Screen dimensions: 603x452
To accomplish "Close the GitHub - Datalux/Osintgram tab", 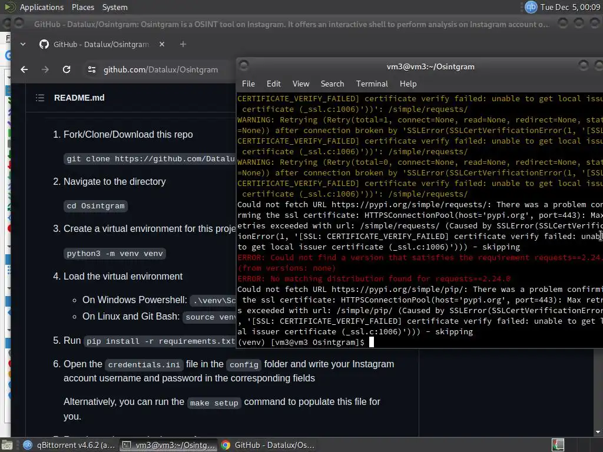I will pyautogui.click(x=162, y=44).
